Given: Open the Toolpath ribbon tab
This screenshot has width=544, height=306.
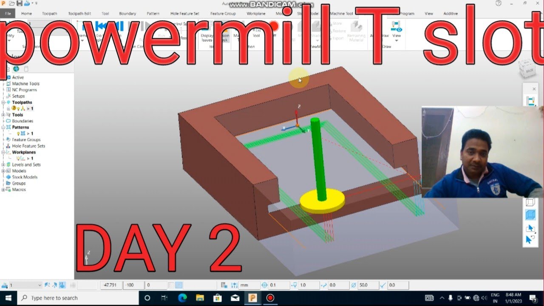Looking at the screenshot, I should coord(49,14).
